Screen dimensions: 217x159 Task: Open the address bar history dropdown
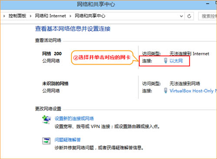[x=181, y=16]
